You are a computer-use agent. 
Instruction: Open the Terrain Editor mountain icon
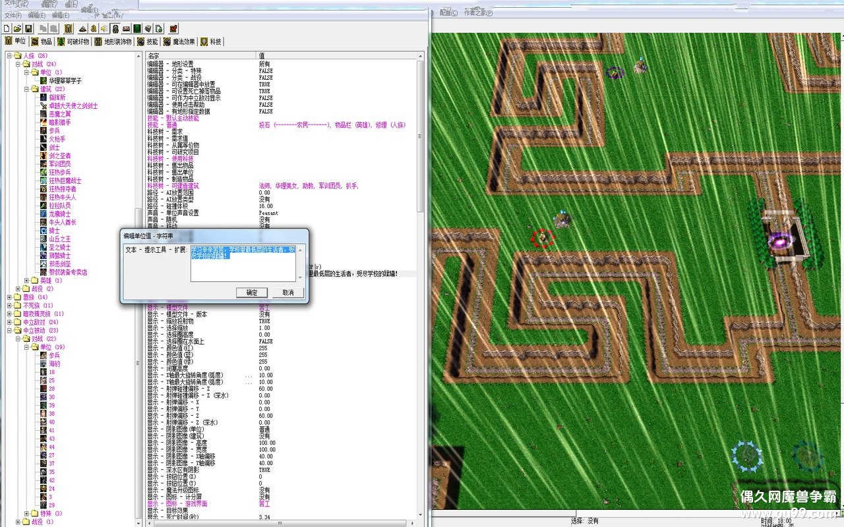(x=82, y=28)
